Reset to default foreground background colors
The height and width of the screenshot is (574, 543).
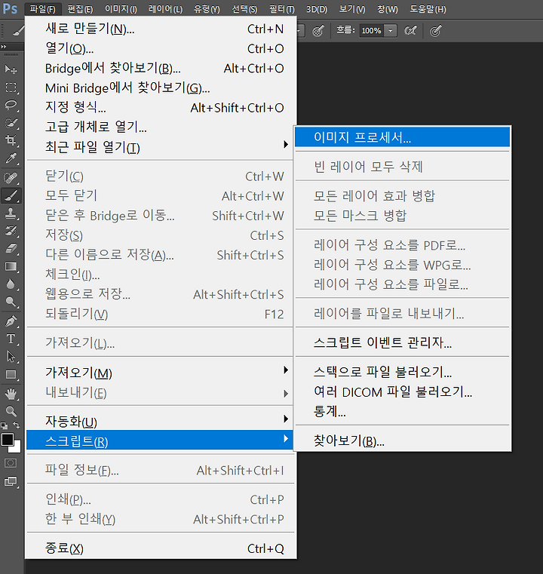click(x=5, y=425)
